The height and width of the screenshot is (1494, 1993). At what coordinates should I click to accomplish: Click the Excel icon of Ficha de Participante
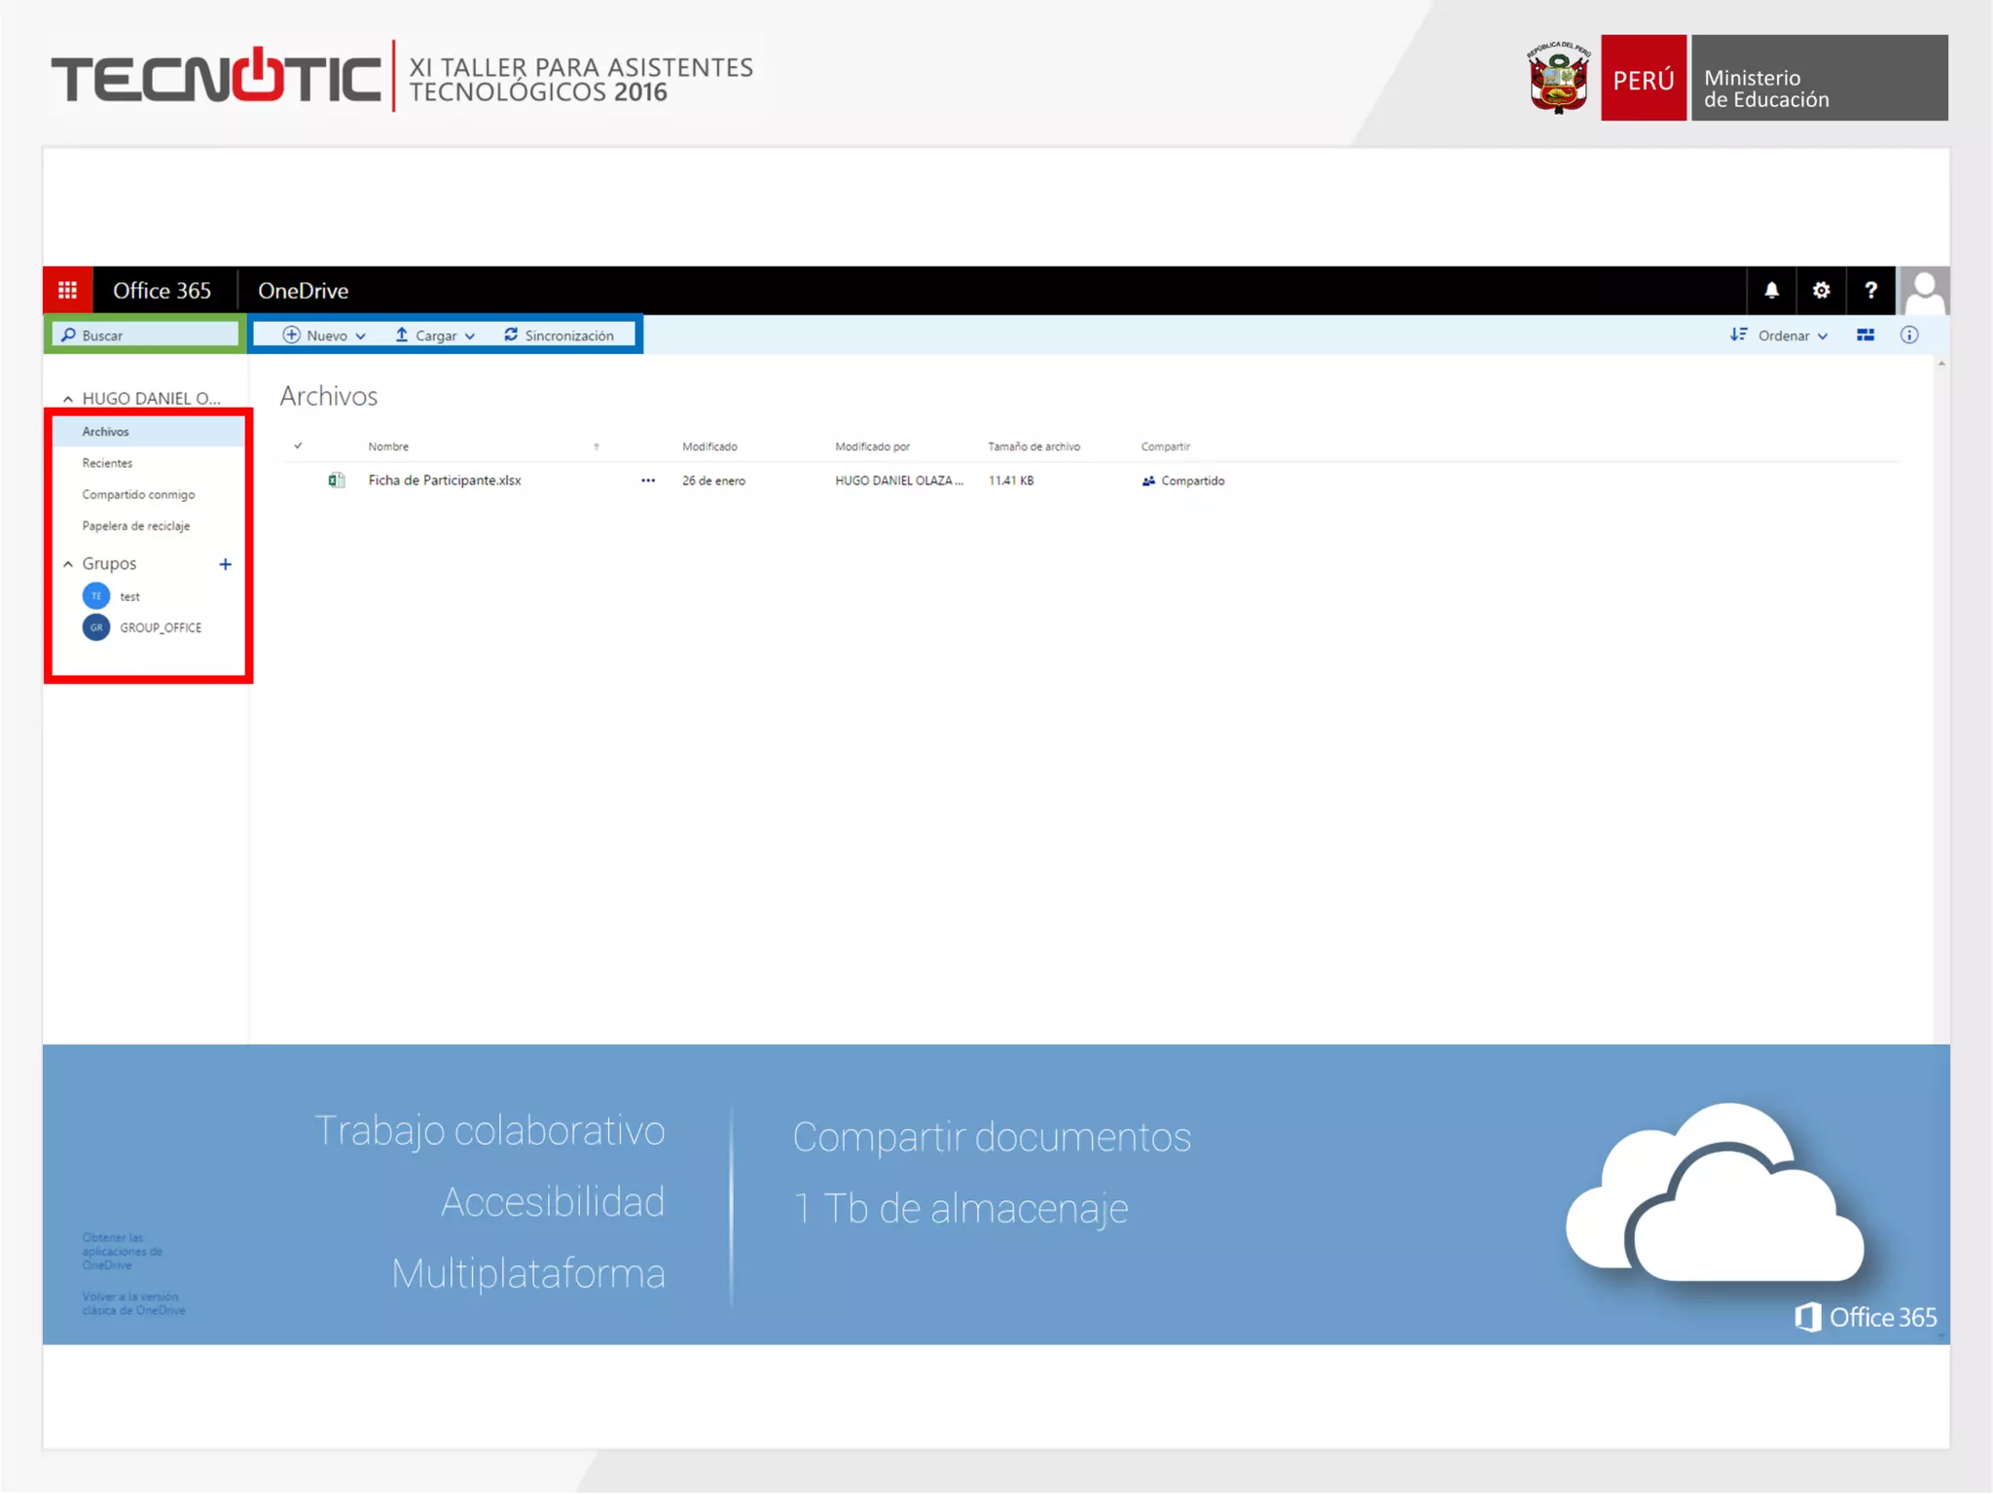(337, 480)
